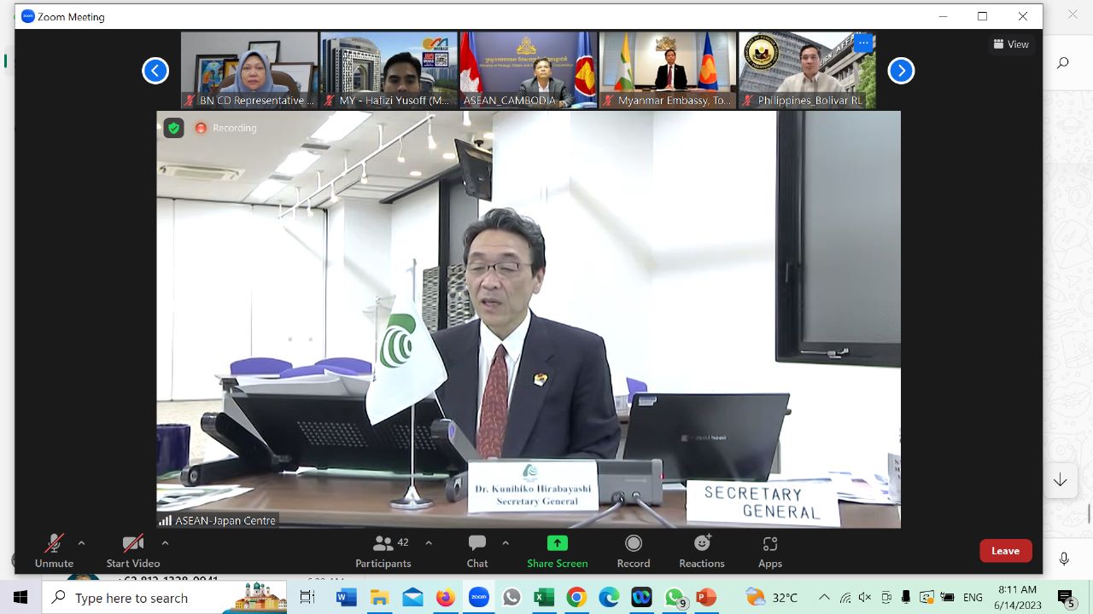The image size is (1093, 614).
Task: Open the 32°C weather widget
Action: (772, 597)
